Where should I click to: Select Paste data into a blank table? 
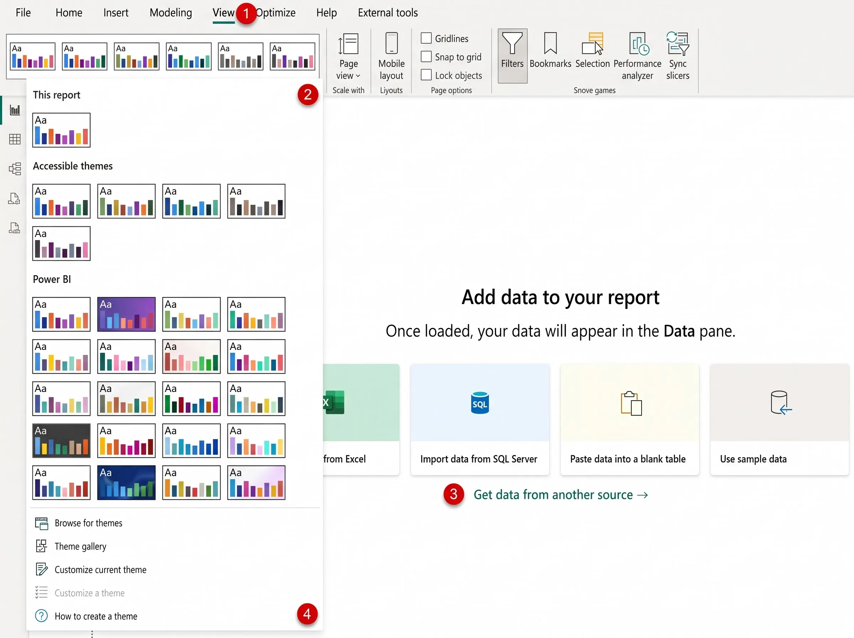tap(629, 419)
